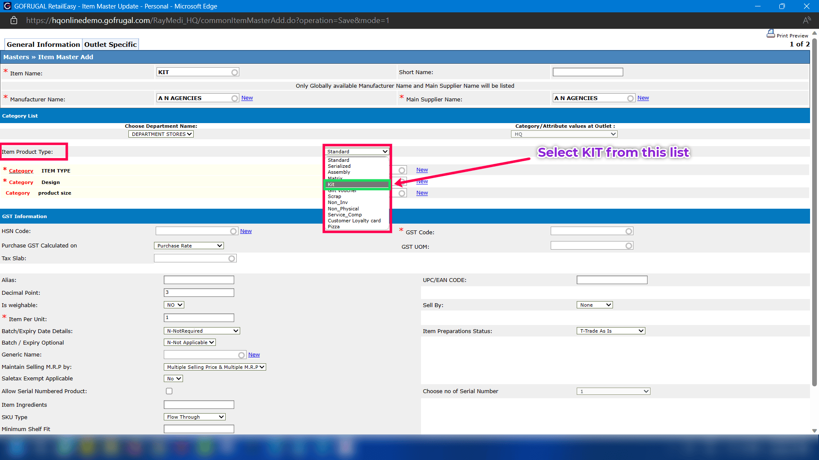
Task: Open the Batch/Expiry Date Details dropdown
Action: pos(202,331)
